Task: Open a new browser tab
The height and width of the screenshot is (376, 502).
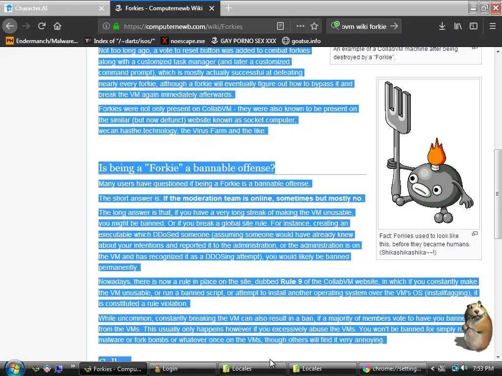Action: [228, 8]
